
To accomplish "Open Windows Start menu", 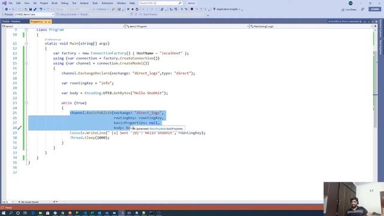I will [4, 213].
